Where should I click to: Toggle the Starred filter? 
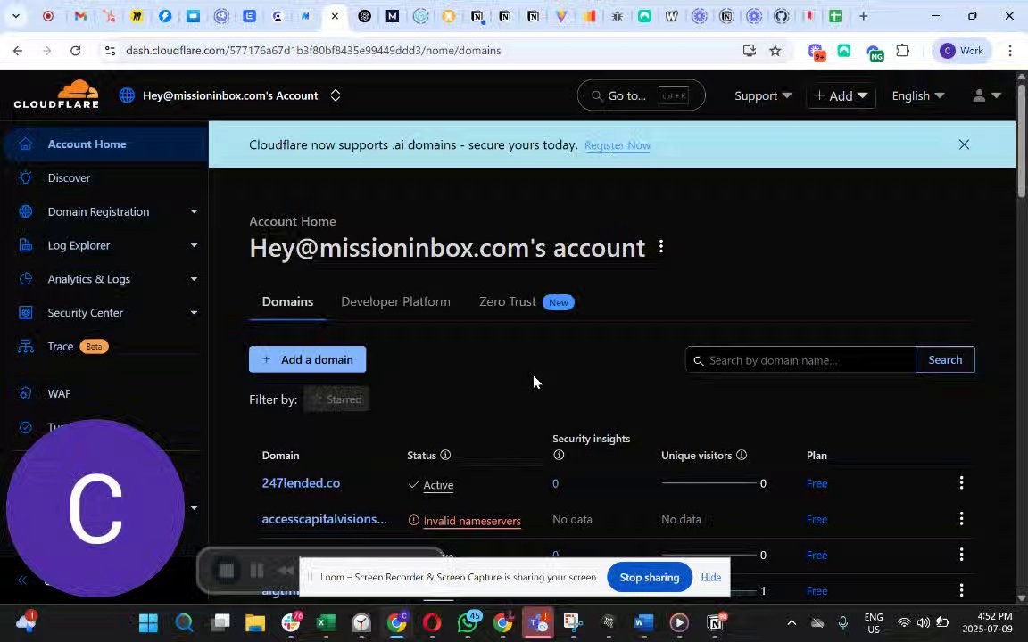336,399
